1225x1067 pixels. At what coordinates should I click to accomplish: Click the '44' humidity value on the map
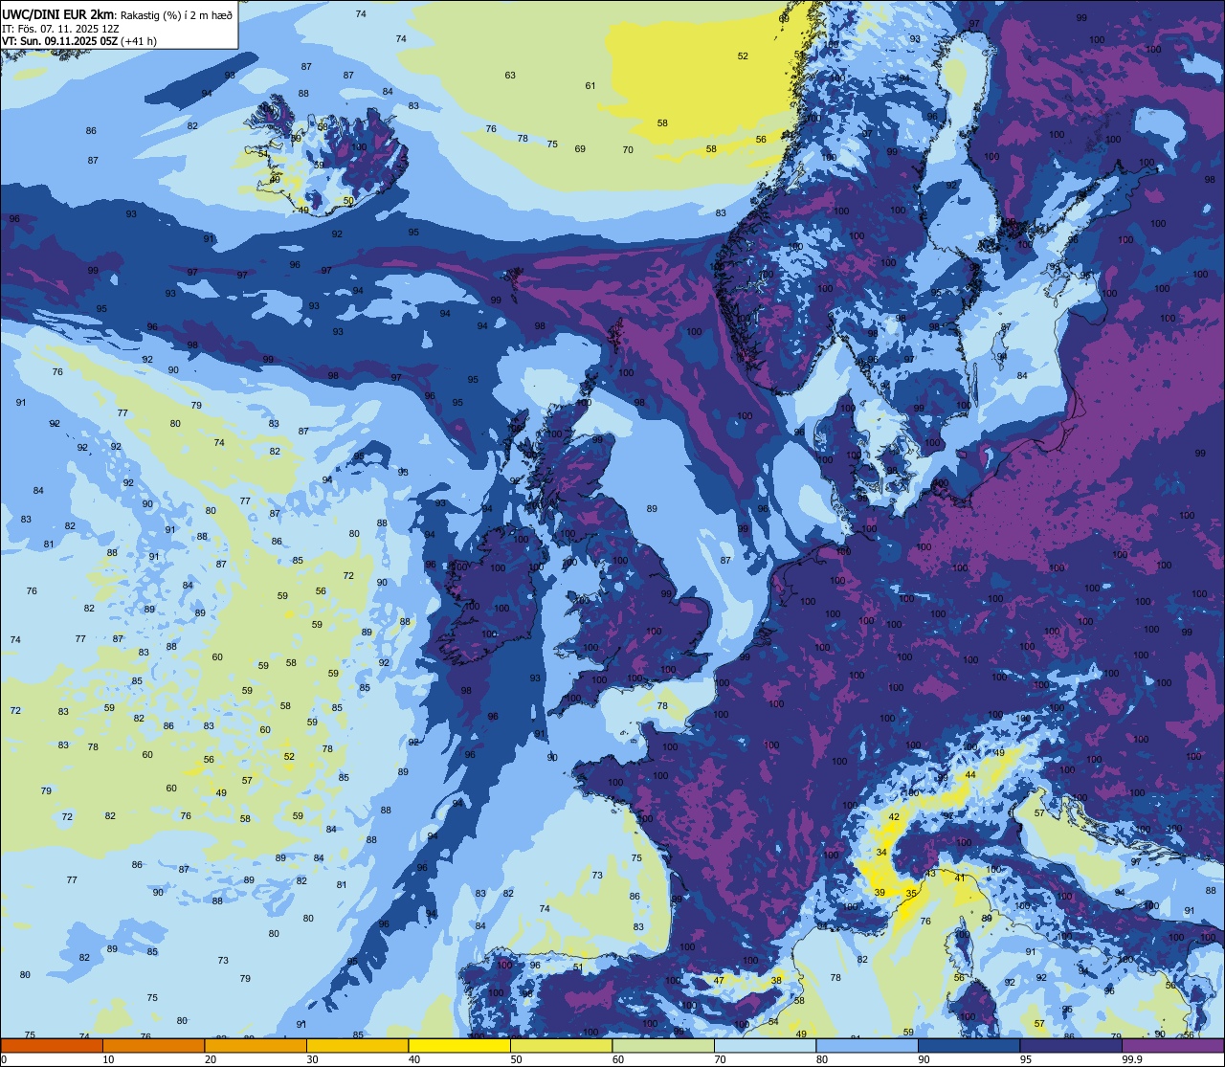[x=970, y=775]
